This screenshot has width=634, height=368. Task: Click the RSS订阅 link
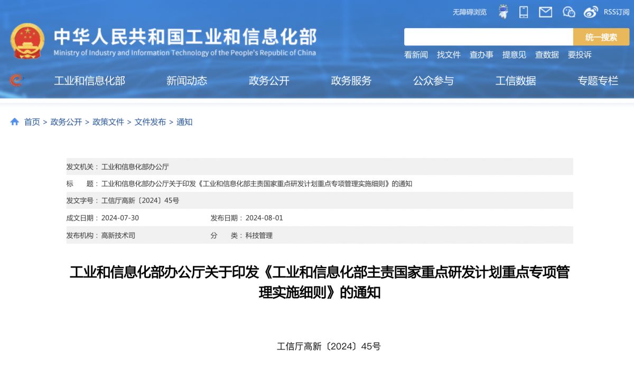(617, 12)
